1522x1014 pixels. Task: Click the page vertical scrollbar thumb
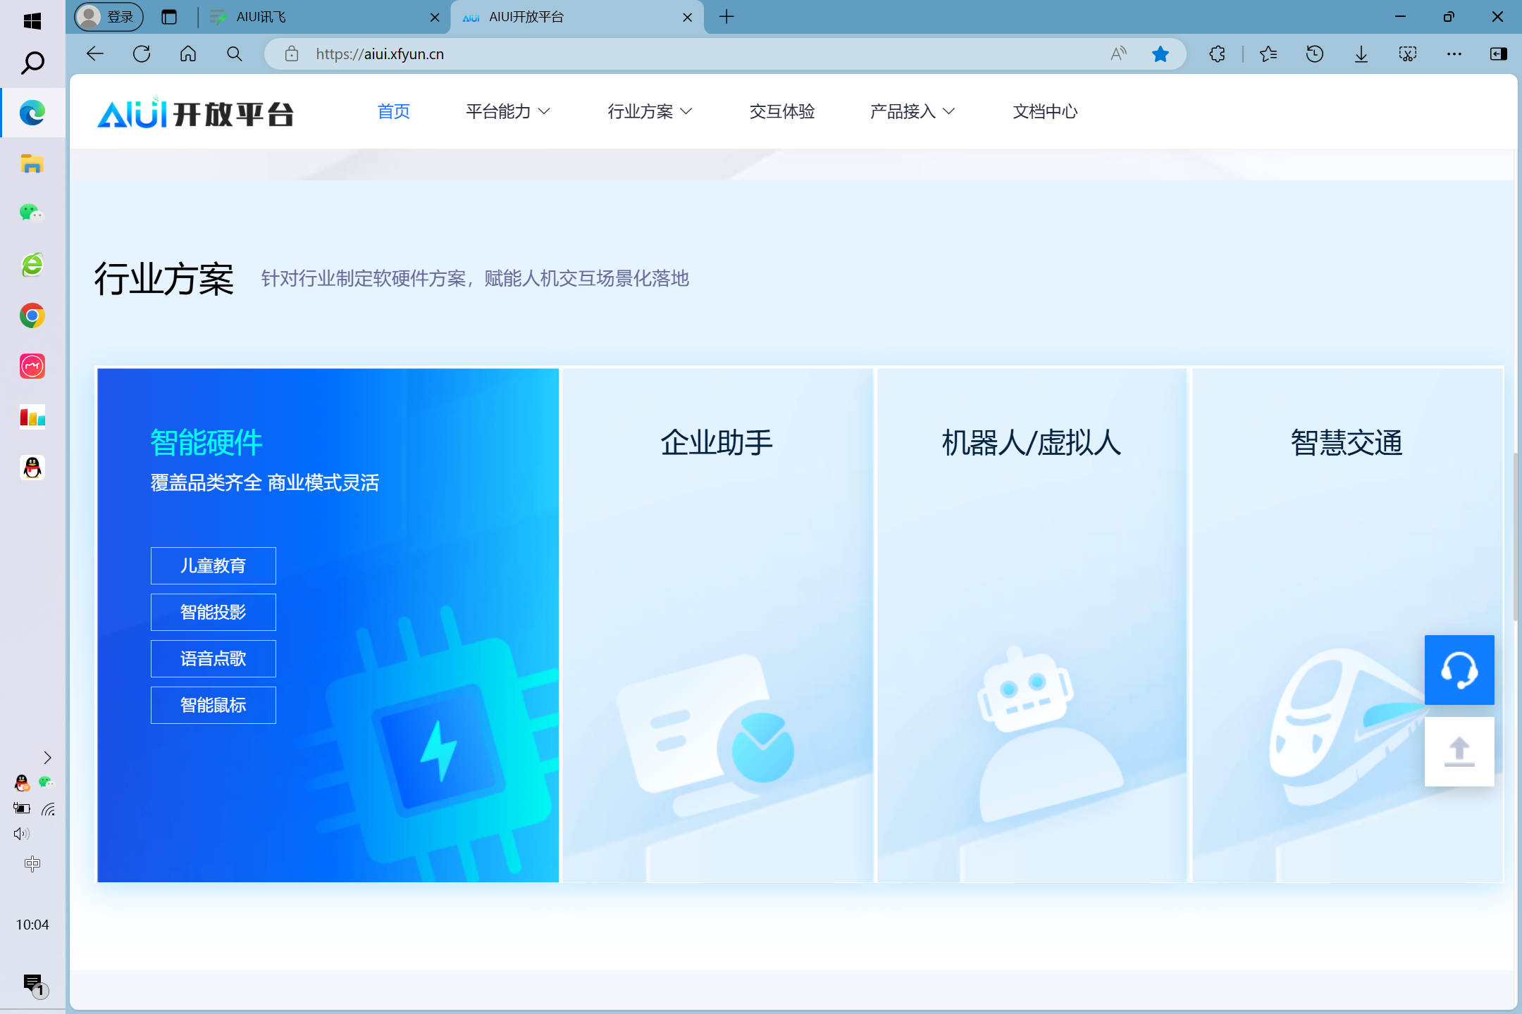point(1515,535)
